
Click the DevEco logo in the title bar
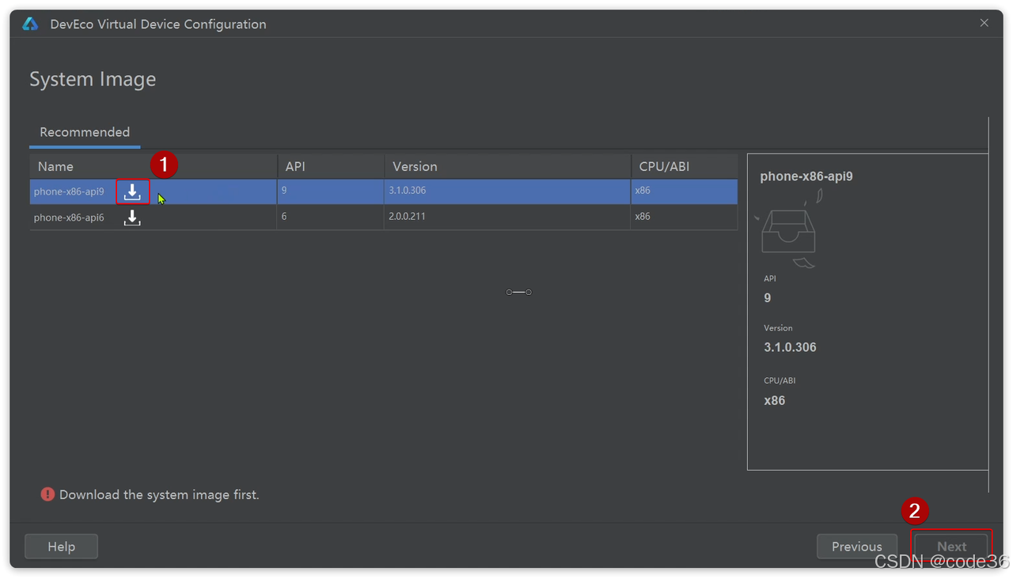pyautogui.click(x=30, y=24)
